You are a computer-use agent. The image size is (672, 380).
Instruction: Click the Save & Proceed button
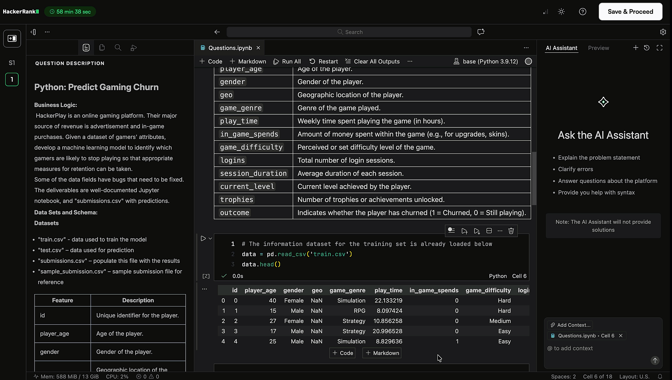click(x=630, y=11)
